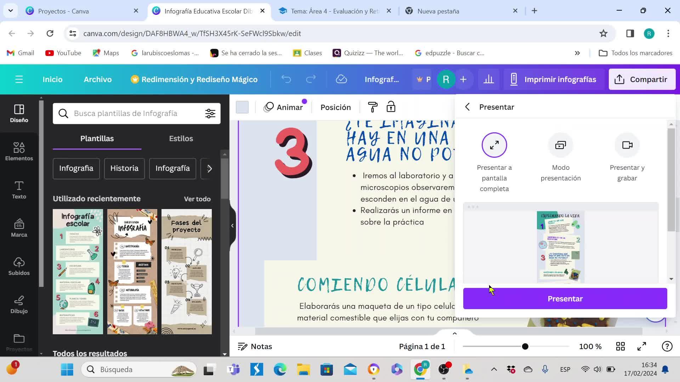This screenshot has height=382, width=680.
Task: Expand more template category chips arrow
Action: coord(209,168)
